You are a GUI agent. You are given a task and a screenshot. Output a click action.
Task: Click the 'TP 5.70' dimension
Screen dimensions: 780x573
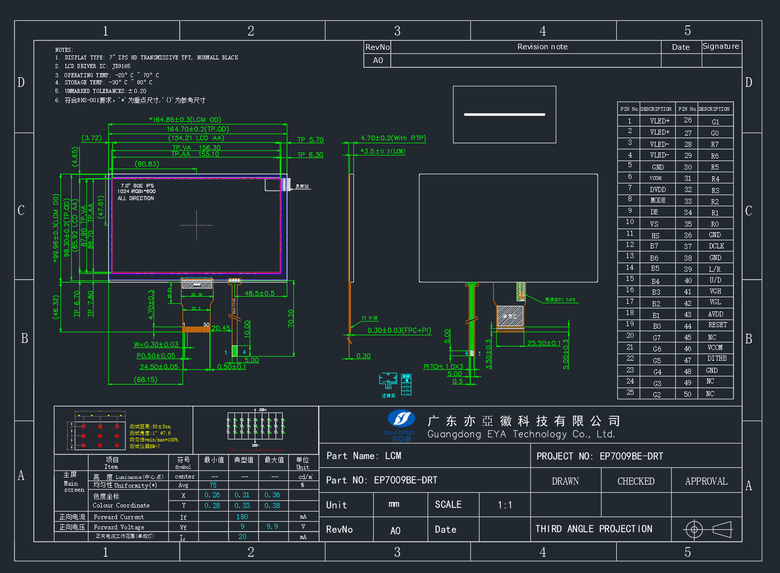(310, 140)
